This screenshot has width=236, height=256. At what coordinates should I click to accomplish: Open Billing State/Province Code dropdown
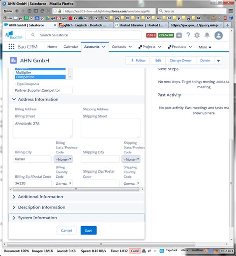pyautogui.click(x=63, y=159)
